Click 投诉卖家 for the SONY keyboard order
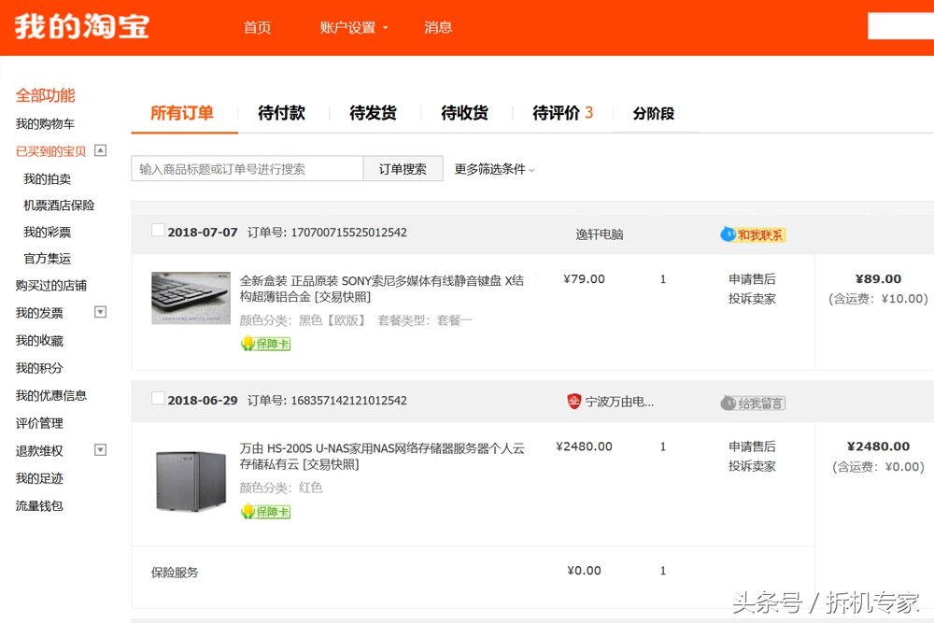Image resolution: width=934 pixels, height=623 pixels. (x=752, y=298)
